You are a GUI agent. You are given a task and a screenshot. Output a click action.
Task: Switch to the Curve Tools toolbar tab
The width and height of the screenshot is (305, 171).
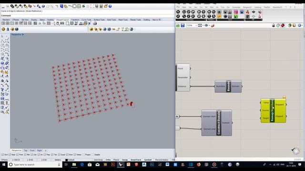[86, 20]
